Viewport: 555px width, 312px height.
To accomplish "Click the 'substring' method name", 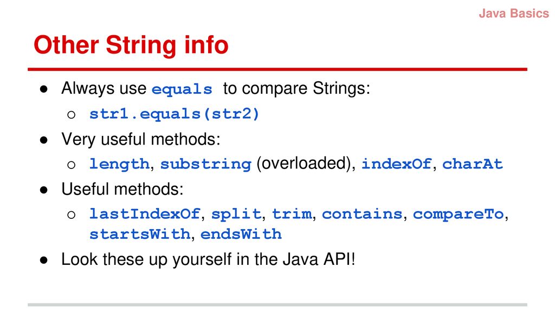I will pos(205,164).
